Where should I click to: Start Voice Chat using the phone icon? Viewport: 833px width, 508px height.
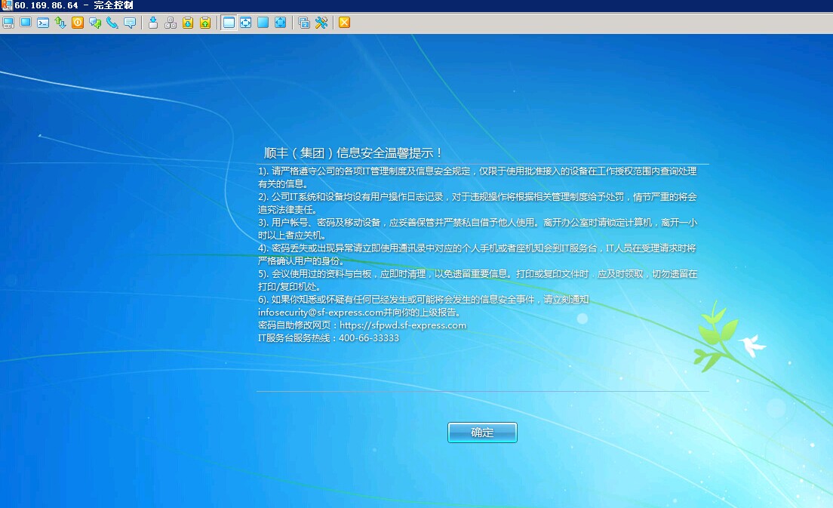[x=112, y=23]
